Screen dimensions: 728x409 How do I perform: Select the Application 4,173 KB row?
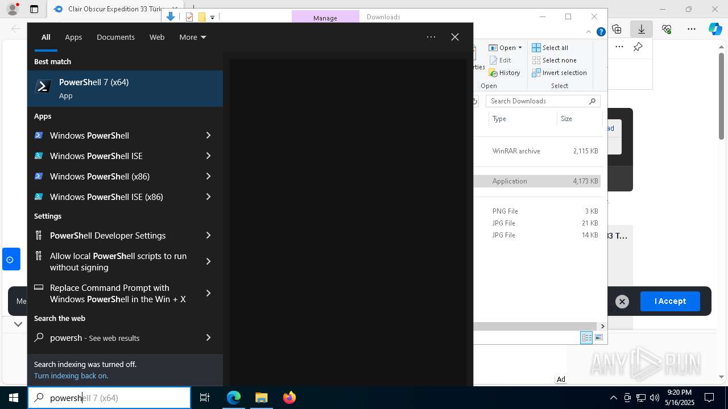(x=538, y=181)
